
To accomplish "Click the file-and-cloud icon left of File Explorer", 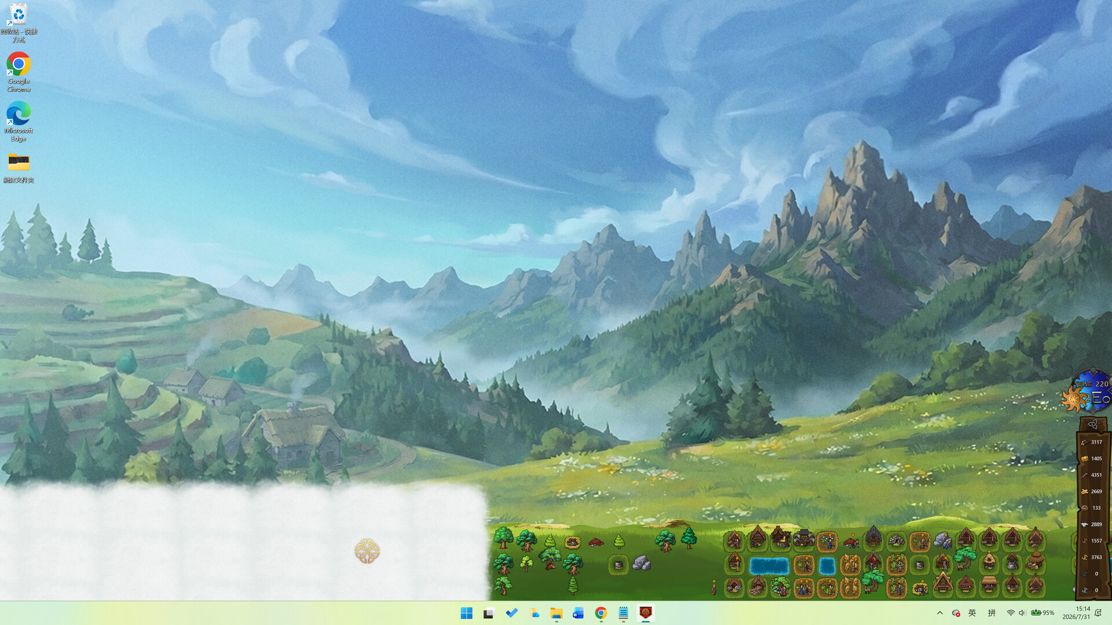I will [x=534, y=613].
